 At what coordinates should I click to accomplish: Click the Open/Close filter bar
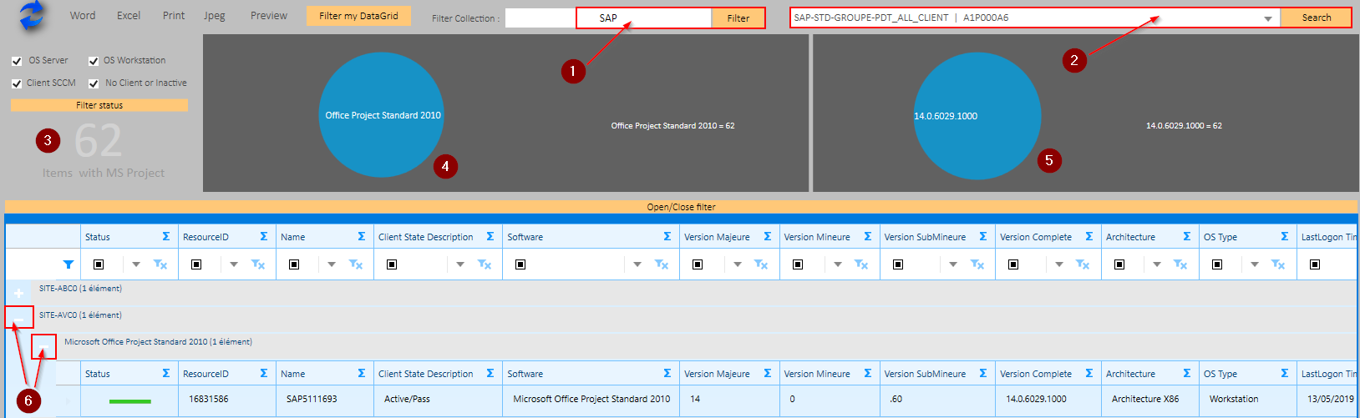pyautogui.click(x=682, y=207)
